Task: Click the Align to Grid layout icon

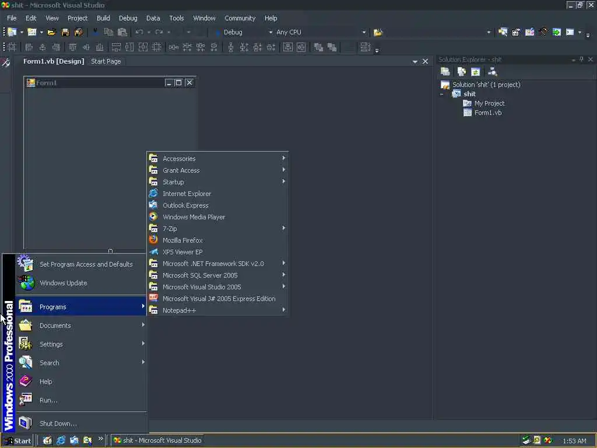Action: click(x=12, y=47)
